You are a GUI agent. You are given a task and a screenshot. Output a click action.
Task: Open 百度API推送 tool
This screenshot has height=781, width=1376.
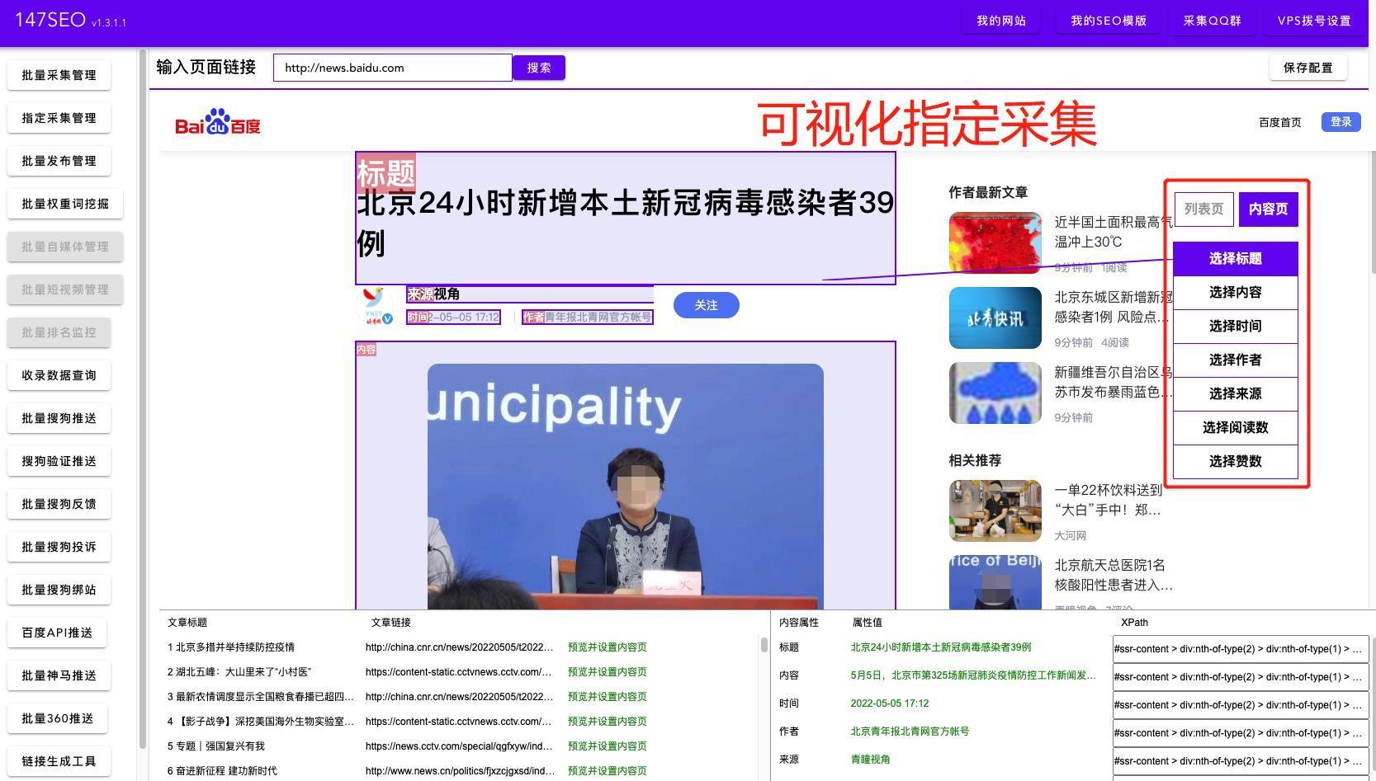58,633
